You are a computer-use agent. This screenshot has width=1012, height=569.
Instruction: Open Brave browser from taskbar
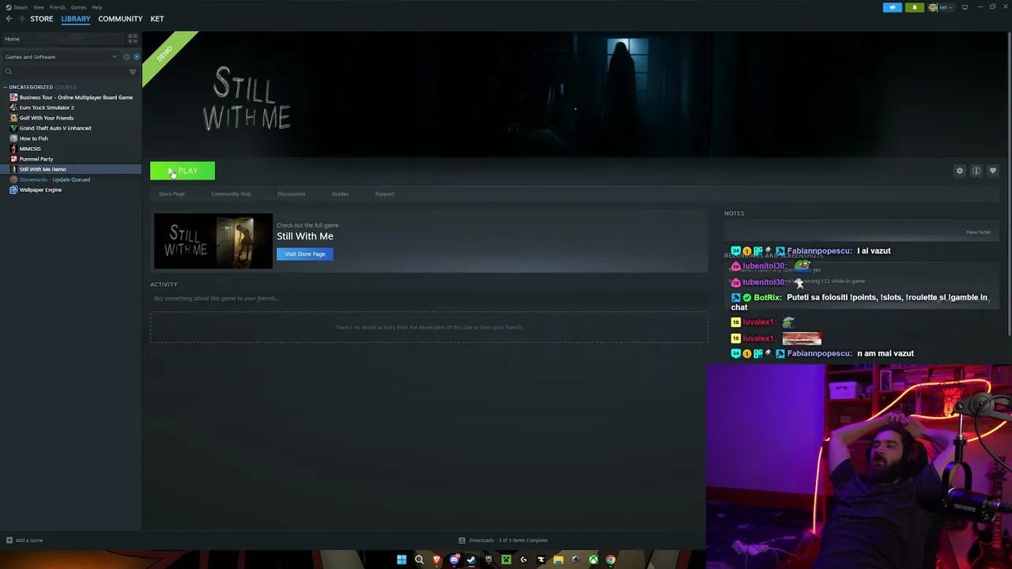coord(436,560)
